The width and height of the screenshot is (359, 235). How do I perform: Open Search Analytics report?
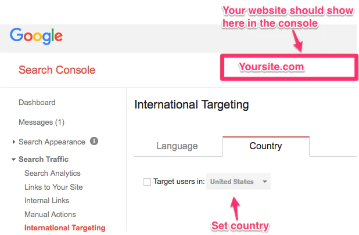(x=52, y=173)
